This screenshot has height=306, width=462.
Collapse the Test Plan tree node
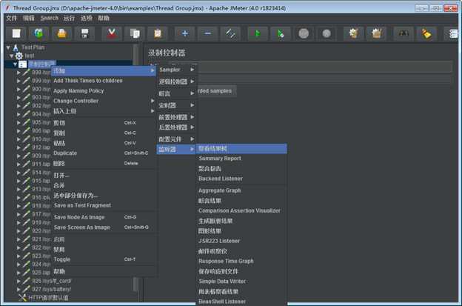point(8,47)
